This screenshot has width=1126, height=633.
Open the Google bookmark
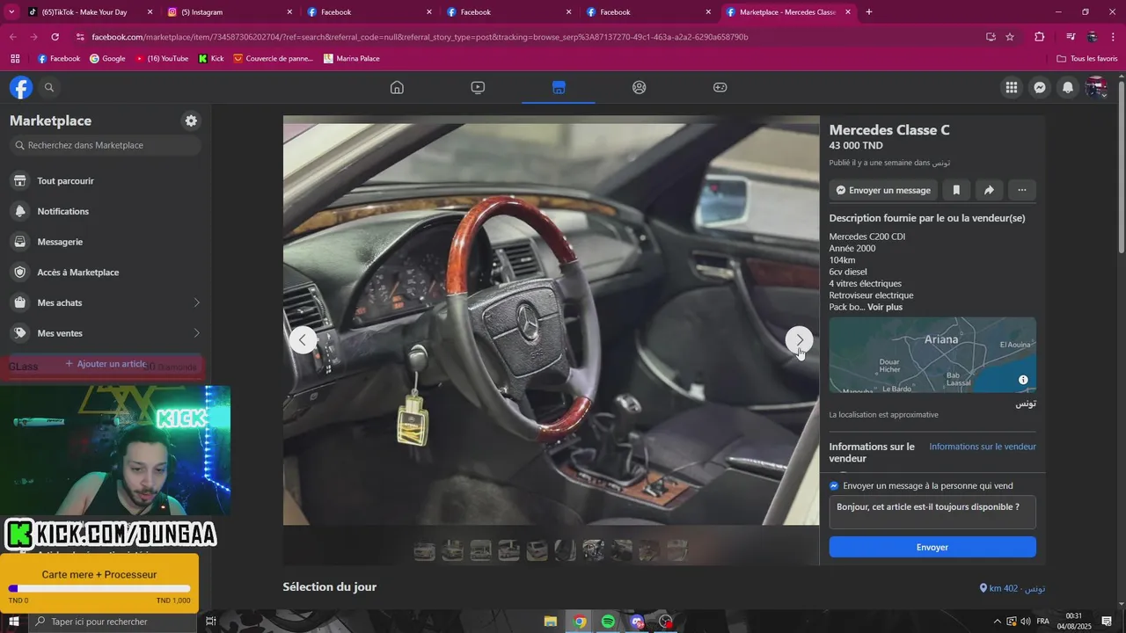pyautogui.click(x=107, y=59)
